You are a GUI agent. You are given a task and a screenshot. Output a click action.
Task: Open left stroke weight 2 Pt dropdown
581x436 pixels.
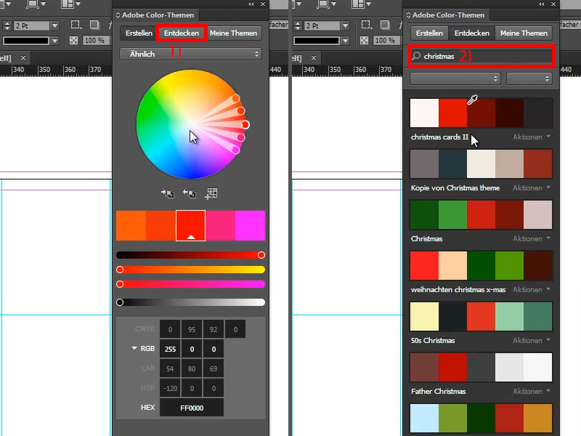55,25
